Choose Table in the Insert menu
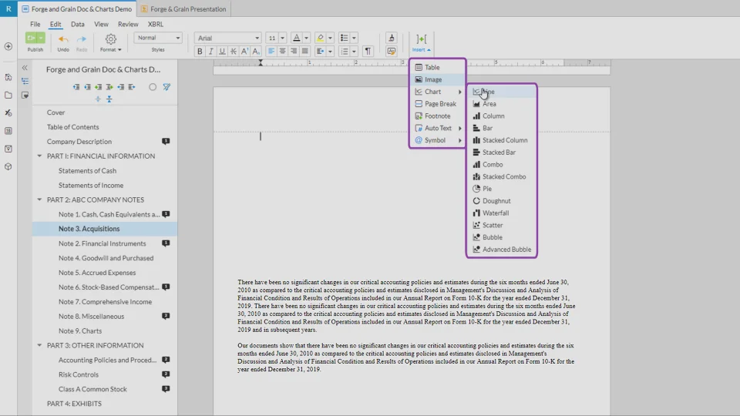 [x=432, y=68]
